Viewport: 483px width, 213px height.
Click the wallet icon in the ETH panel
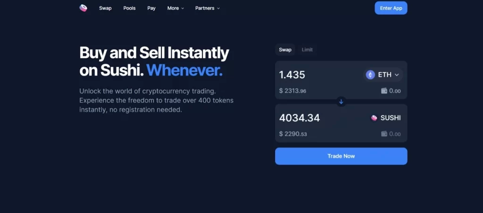click(384, 91)
